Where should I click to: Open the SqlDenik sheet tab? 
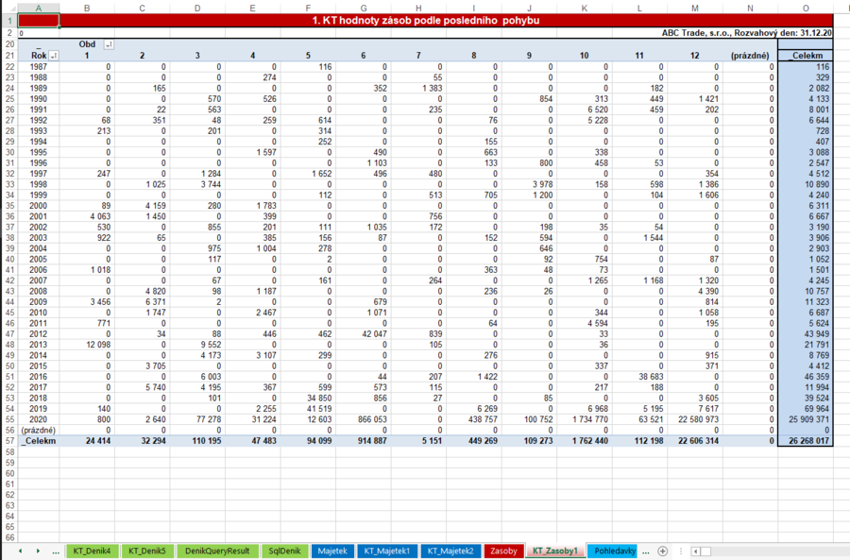282,551
